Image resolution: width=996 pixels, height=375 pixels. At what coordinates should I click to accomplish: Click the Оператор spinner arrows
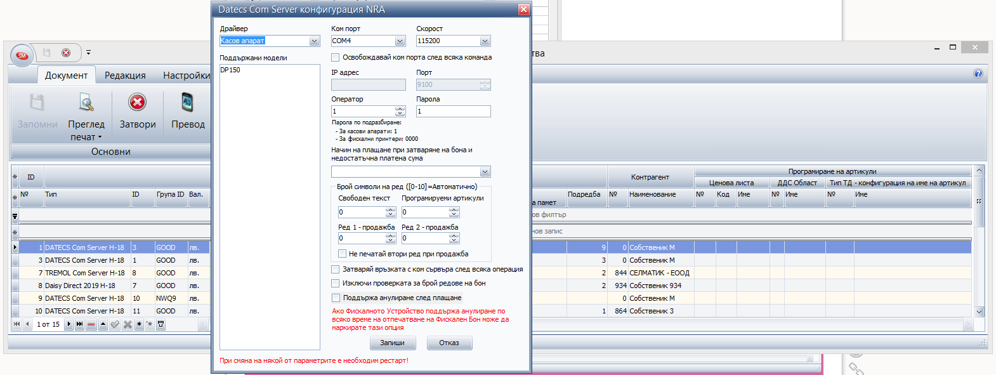400,111
